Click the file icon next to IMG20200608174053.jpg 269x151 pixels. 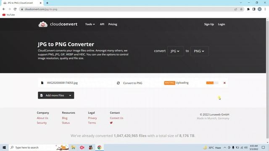point(42,83)
